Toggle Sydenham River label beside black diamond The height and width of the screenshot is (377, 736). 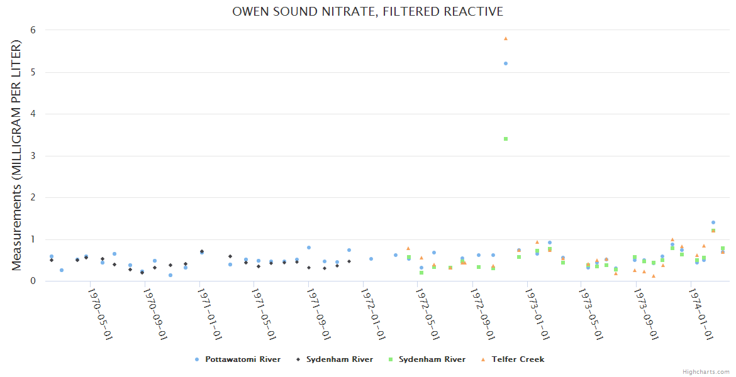click(340, 359)
